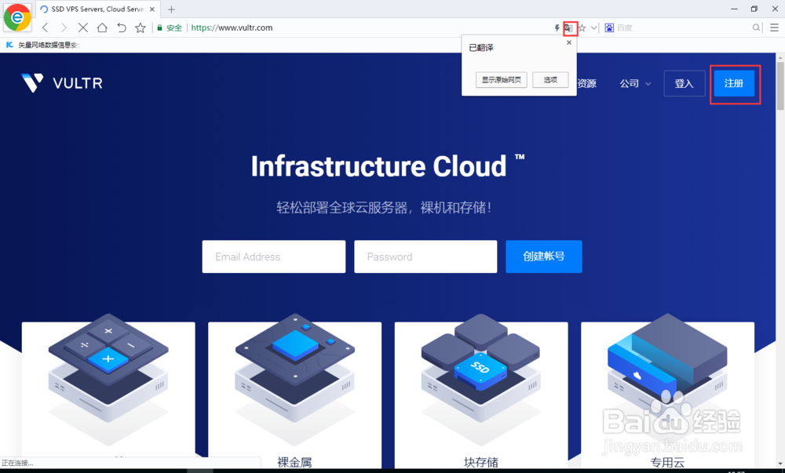Click the scrollbar up arrow
The width and height of the screenshot is (785, 473).
coord(780,57)
